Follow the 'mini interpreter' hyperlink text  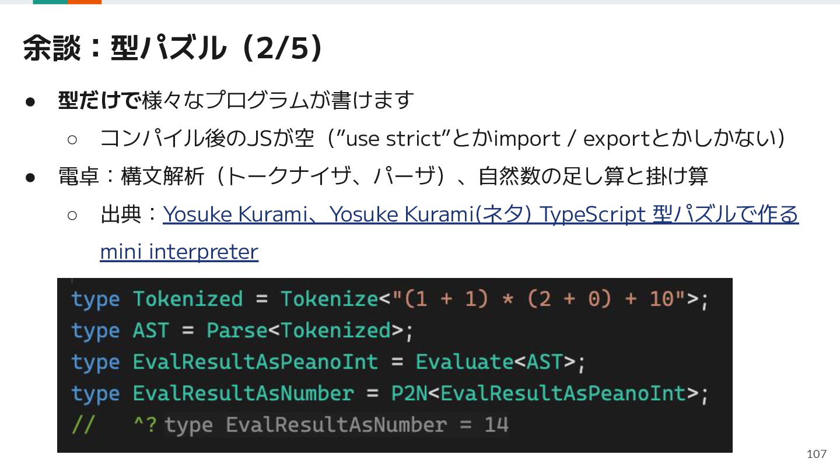179,252
